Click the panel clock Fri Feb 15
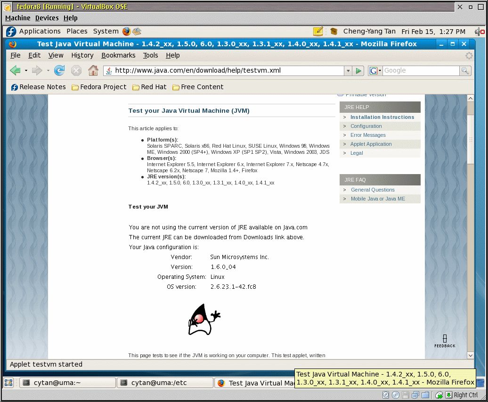Screen dimensions: 488x402 point(433,32)
